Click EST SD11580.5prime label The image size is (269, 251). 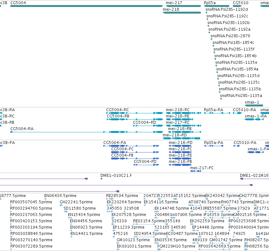(x=80, y=208)
